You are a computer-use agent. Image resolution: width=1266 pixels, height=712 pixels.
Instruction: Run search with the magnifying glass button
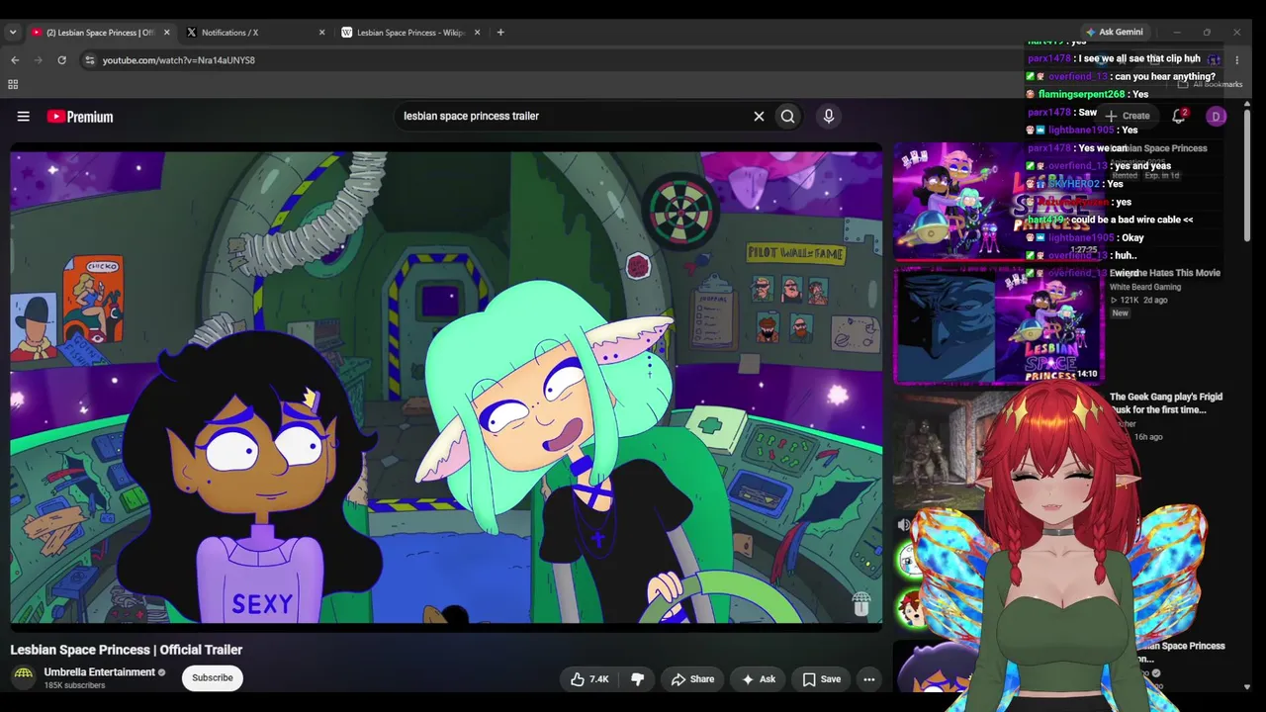coord(787,116)
